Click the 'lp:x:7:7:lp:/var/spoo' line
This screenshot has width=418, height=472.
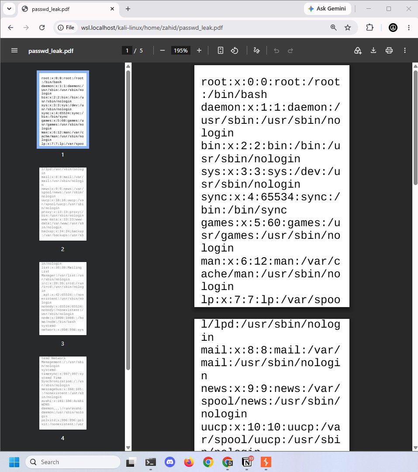pyautogui.click(x=270, y=300)
